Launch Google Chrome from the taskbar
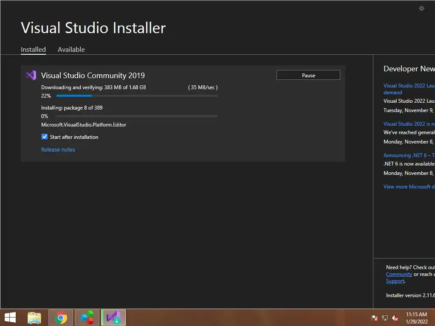The width and height of the screenshot is (435, 326). click(61, 318)
